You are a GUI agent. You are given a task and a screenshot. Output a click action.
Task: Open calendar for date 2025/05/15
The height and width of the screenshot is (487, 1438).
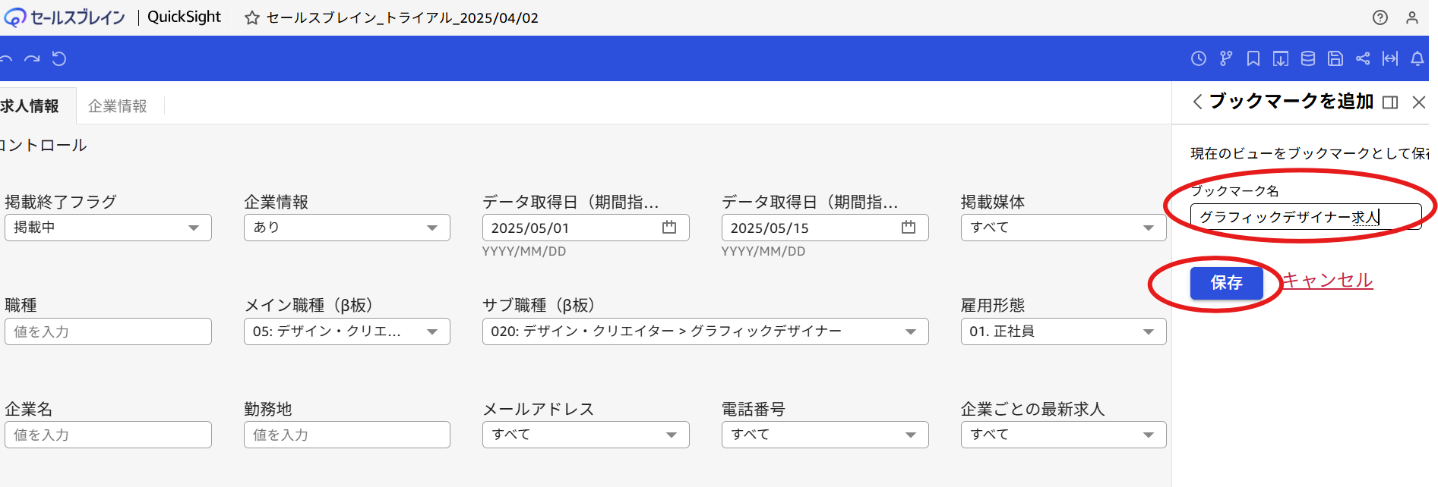(909, 227)
